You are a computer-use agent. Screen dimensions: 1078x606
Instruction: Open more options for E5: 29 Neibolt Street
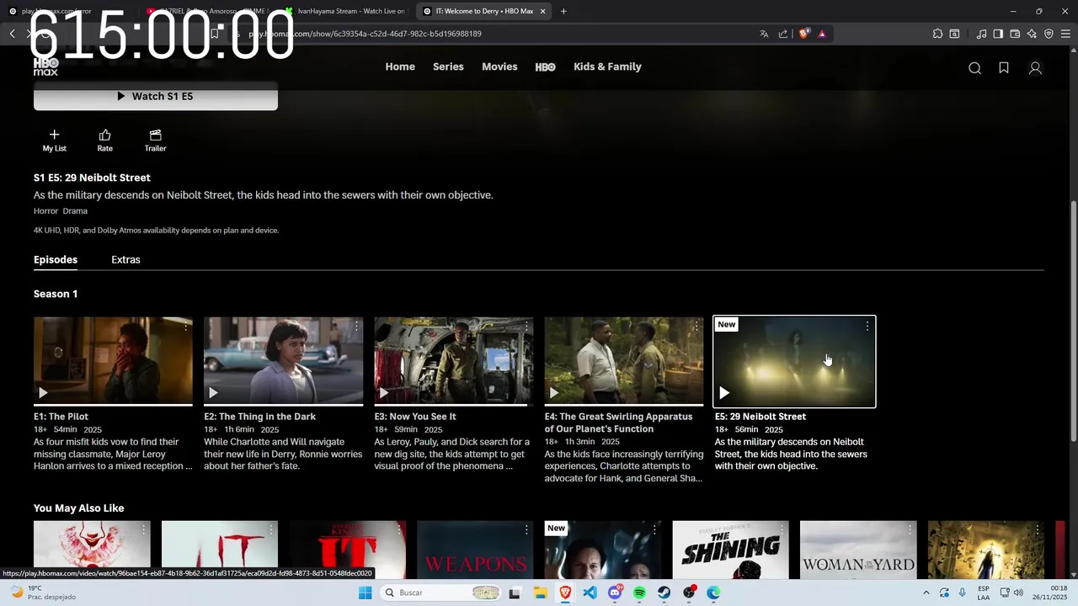tap(867, 326)
